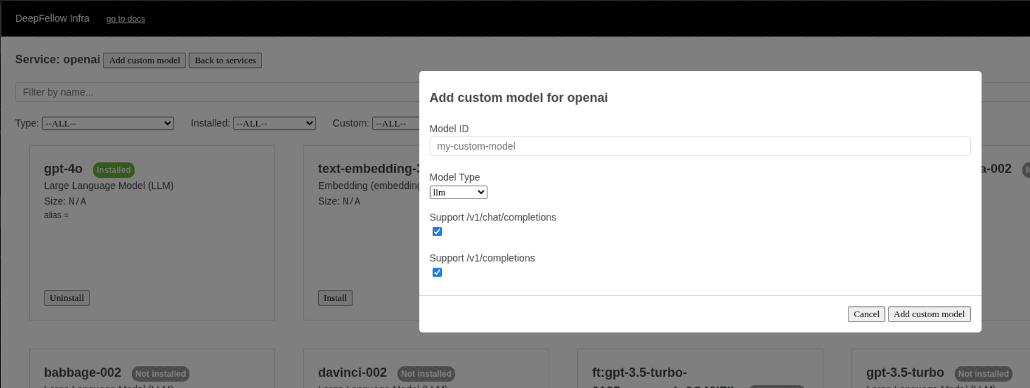The image size is (1030, 388).
Task: Install the text-embedding model
Action: (335, 298)
